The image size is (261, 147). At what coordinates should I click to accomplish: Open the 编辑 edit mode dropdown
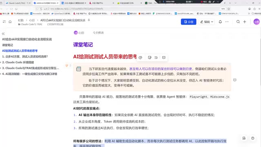tap(207, 22)
